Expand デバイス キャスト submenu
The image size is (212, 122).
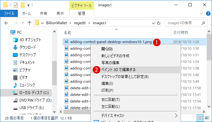(x=135, y=116)
